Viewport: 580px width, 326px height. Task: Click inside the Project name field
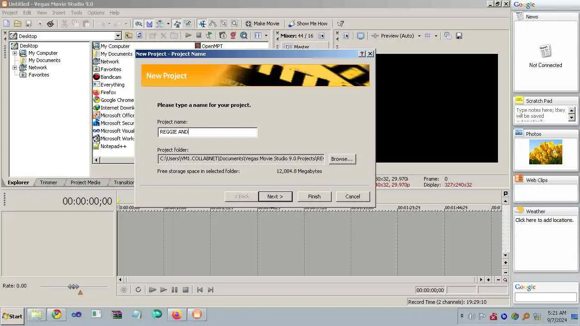coord(208,132)
